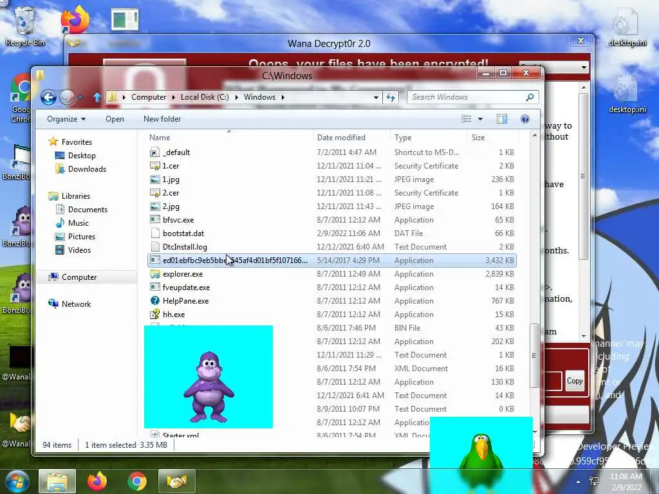Click Copy button in Wana Decrypt0r
The width and height of the screenshot is (659, 494).
click(575, 381)
